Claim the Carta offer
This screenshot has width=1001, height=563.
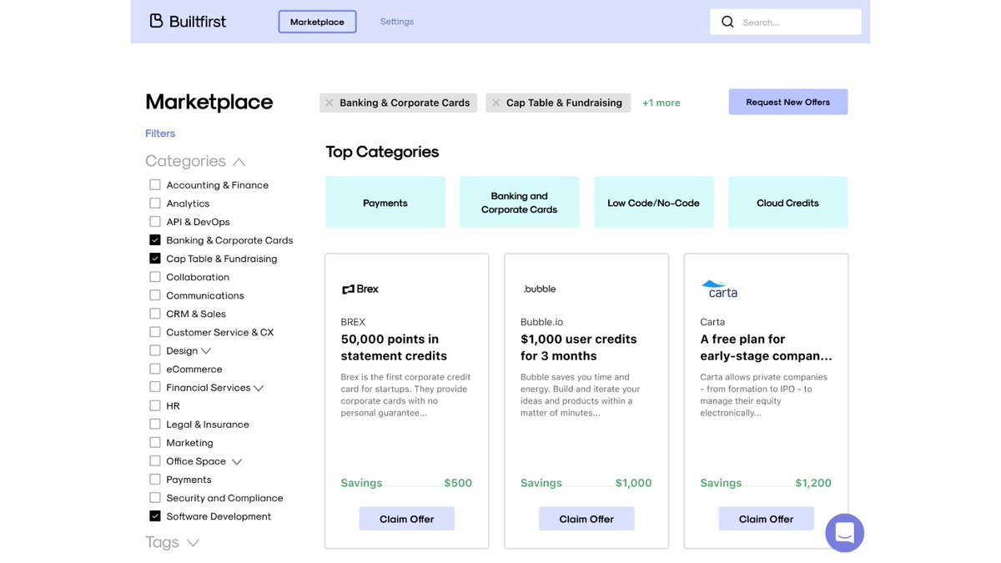click(x=766, y=519)
